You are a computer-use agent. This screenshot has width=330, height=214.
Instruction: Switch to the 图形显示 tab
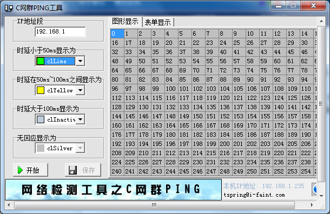tap(125, 22)
